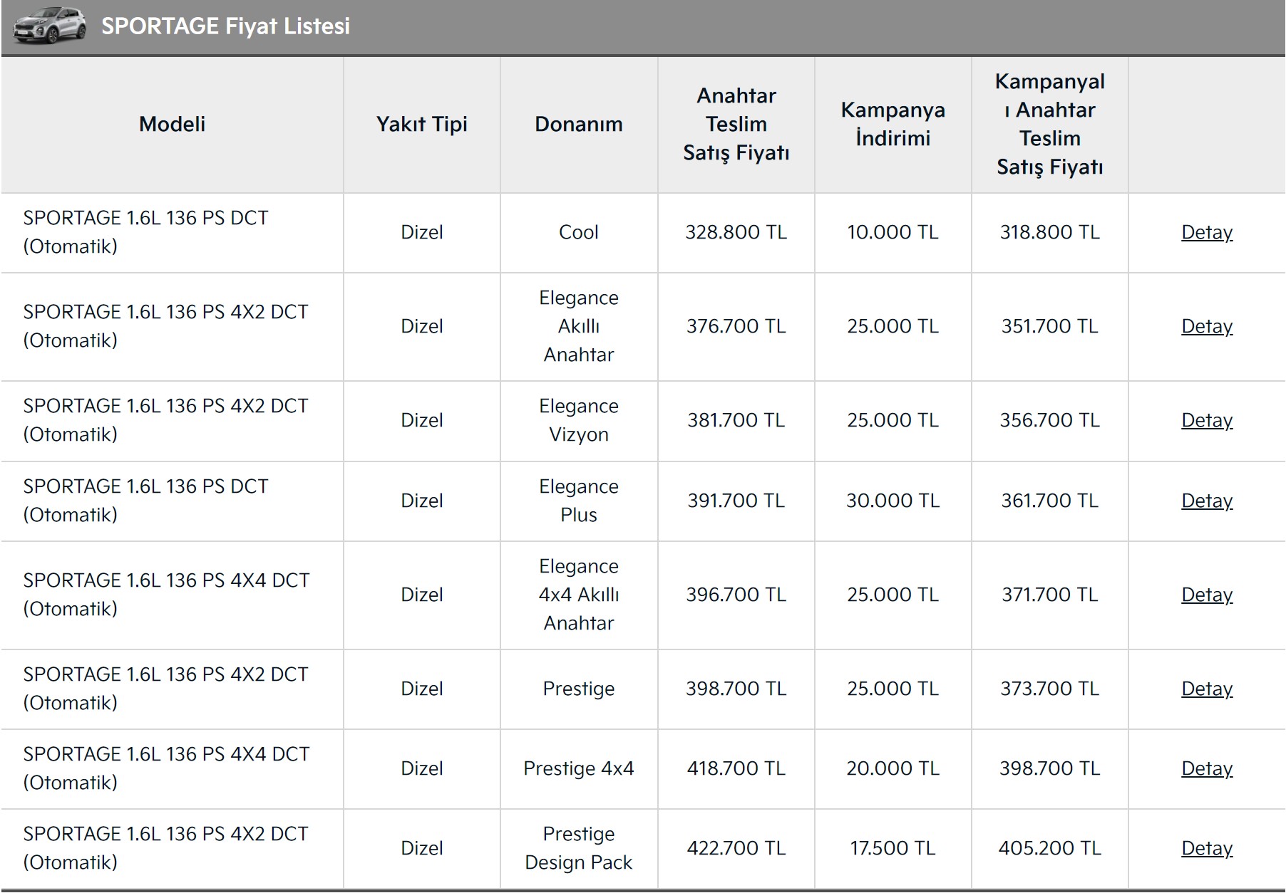Viewport: 1286px width, 893px height.
Task: Select the Prestige Design Pack trim cell
Action: 578,848
